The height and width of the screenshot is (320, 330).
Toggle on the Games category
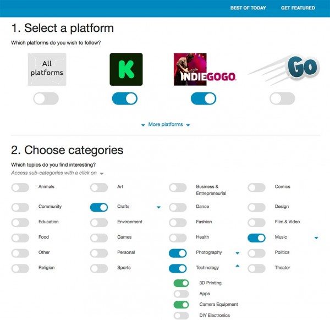pos(99,238)
